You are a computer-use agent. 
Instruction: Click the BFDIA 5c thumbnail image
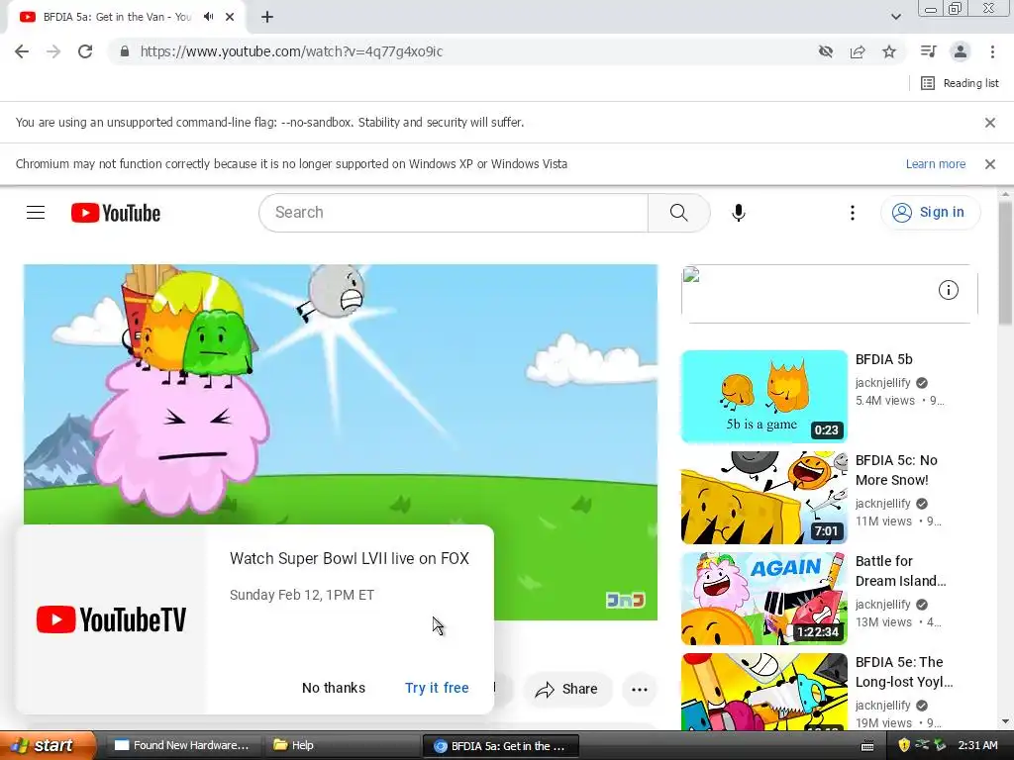click(x=764, y=498)
